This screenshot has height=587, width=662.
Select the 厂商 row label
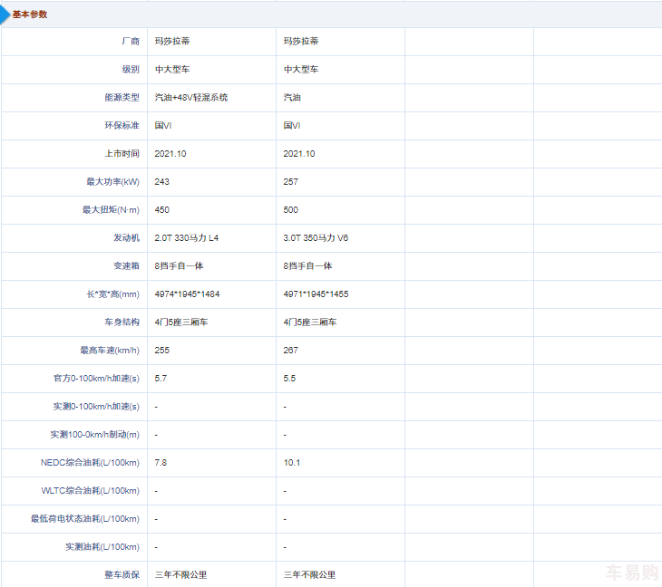(x=131, y=42)
